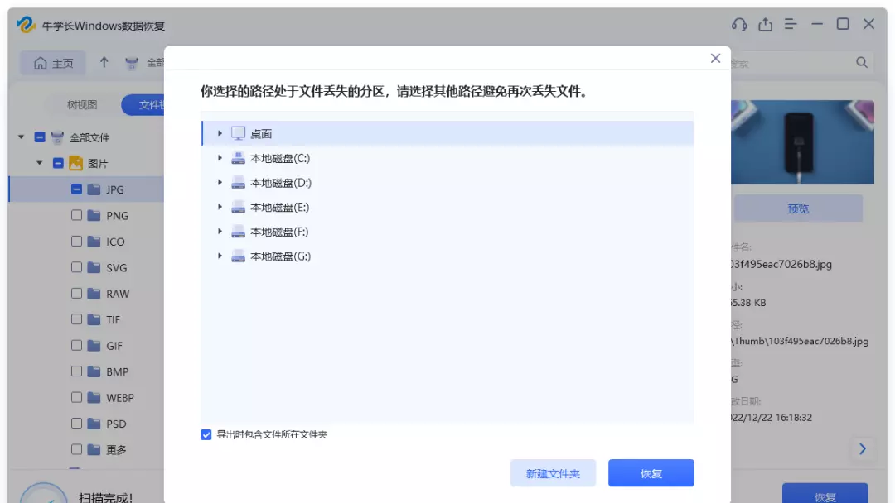Click the next arrow in preview panel

pos(862,449)
